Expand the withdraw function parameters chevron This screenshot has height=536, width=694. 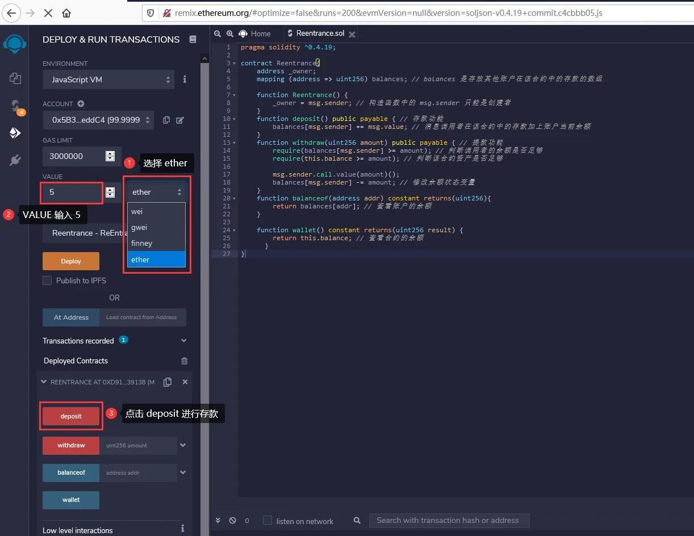coord(183,445)
